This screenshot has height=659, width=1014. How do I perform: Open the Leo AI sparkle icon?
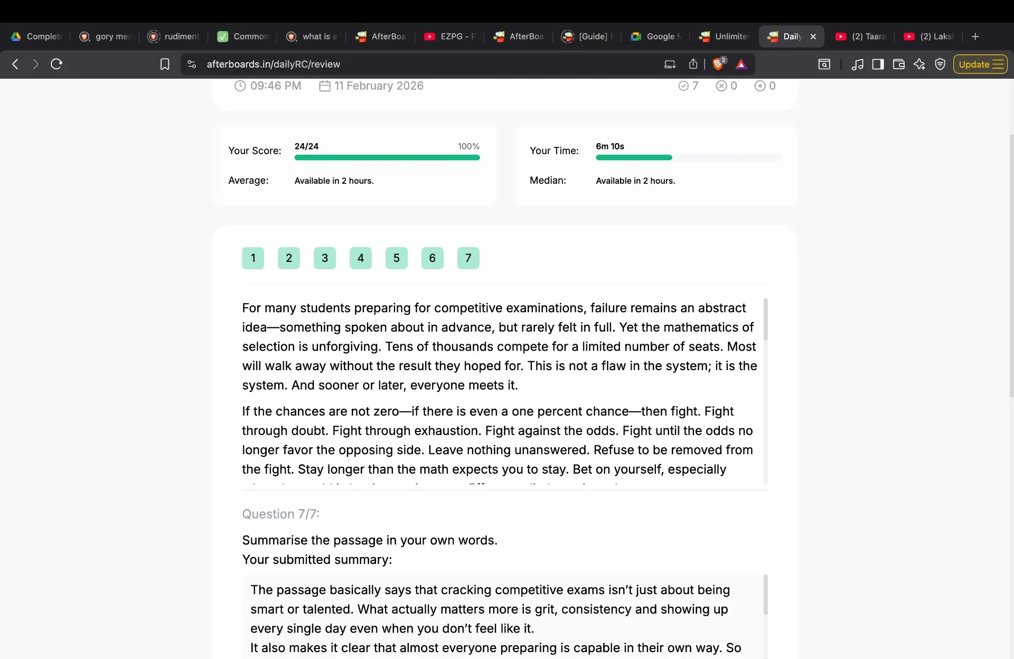coord(919,64)
